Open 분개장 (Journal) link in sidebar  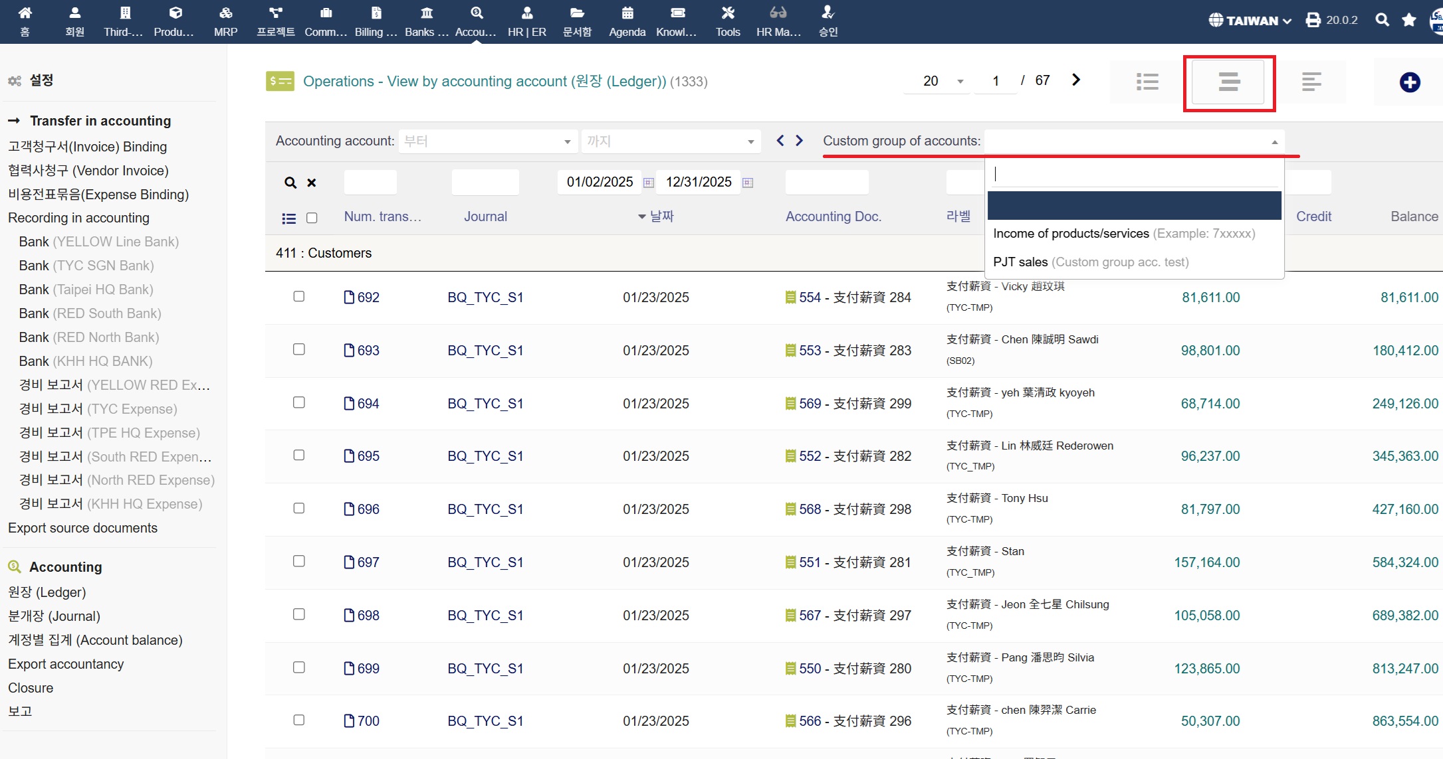click(x=54, y=616)
